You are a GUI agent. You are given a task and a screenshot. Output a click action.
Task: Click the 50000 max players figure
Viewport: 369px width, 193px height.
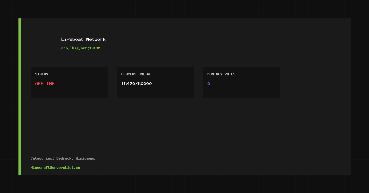pos(145,84)
